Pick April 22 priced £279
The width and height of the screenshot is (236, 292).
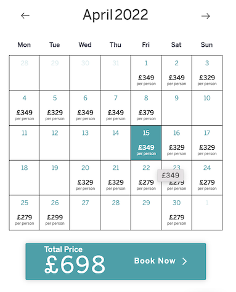click(x=146, y=177)
